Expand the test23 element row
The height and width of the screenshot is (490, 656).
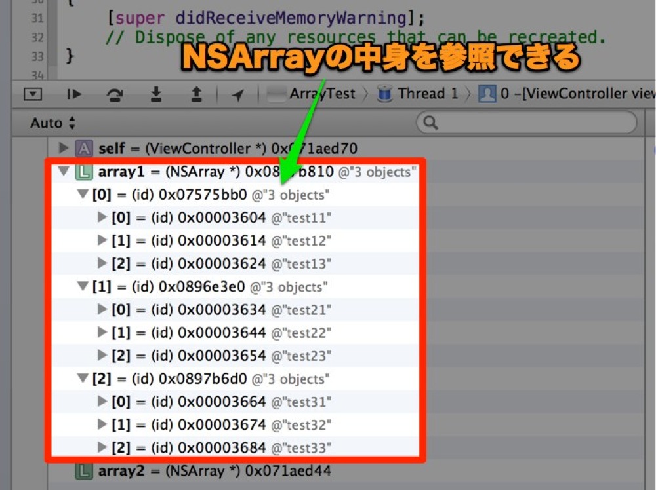coord(102,355)
